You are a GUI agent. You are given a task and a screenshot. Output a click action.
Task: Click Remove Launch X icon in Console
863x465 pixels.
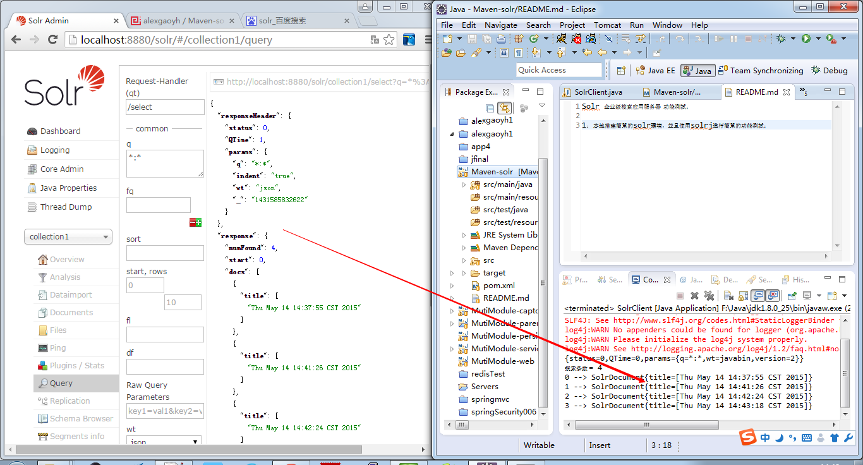click(694, 296)
